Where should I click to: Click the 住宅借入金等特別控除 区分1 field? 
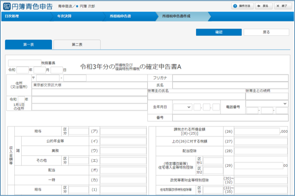(x=213, y=161)
